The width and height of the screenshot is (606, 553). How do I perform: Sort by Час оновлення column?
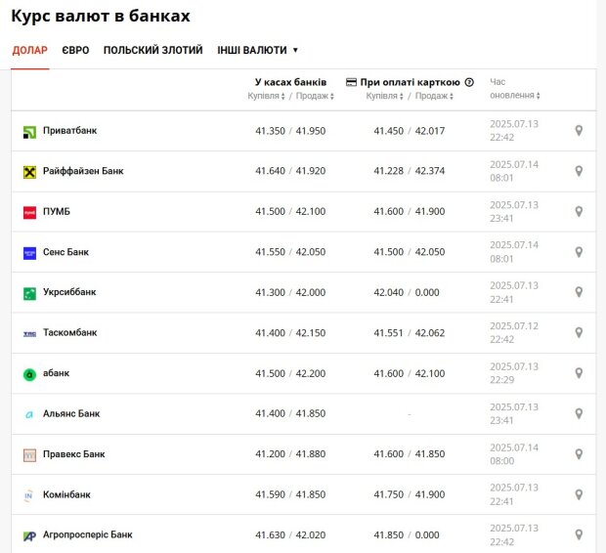pyautogui.click(x=515, y=89)
